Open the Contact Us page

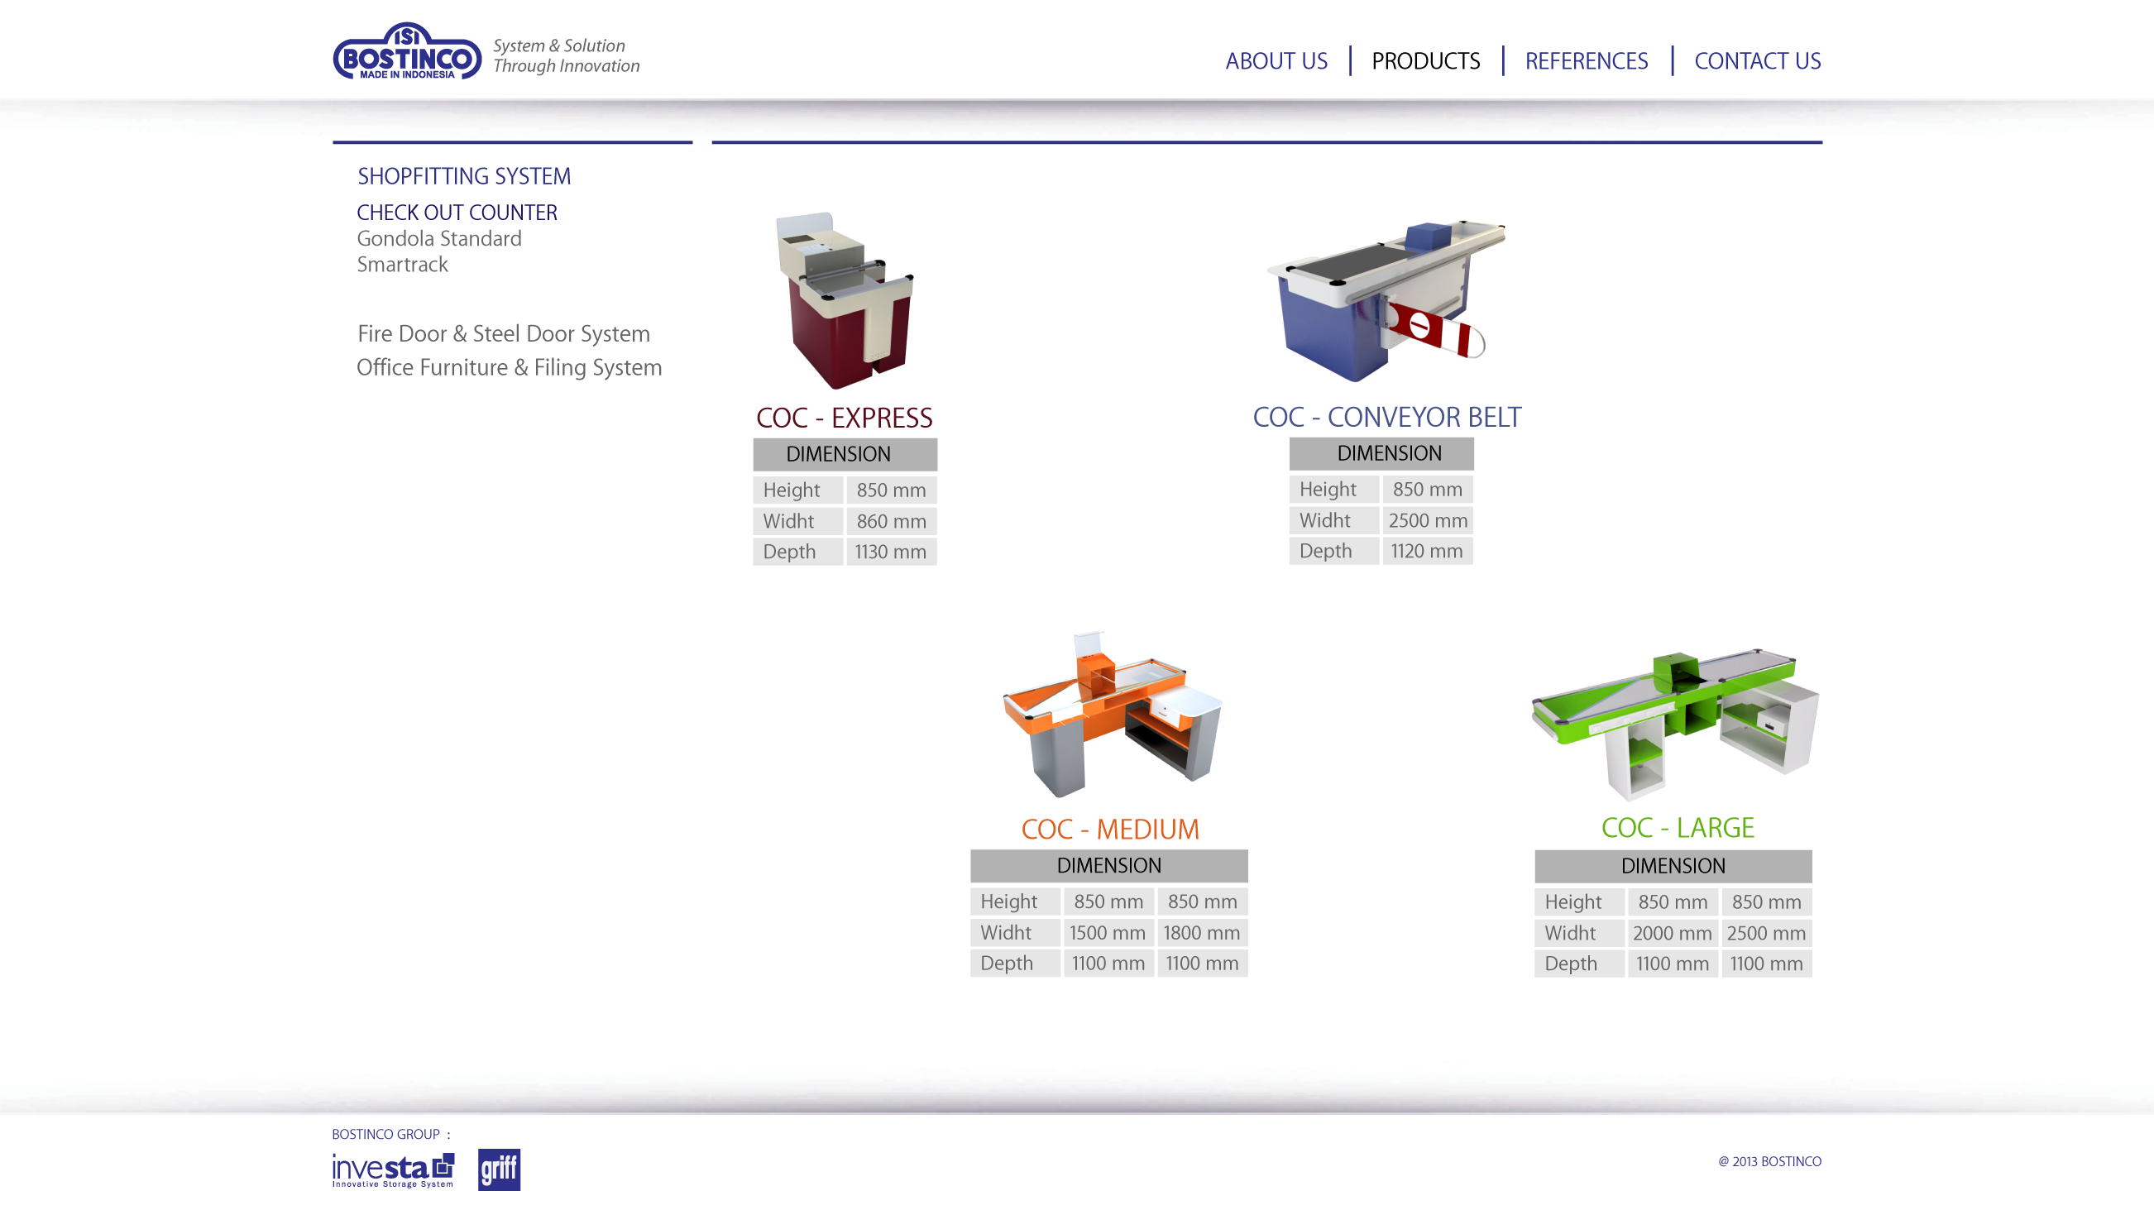[1757, 61]
